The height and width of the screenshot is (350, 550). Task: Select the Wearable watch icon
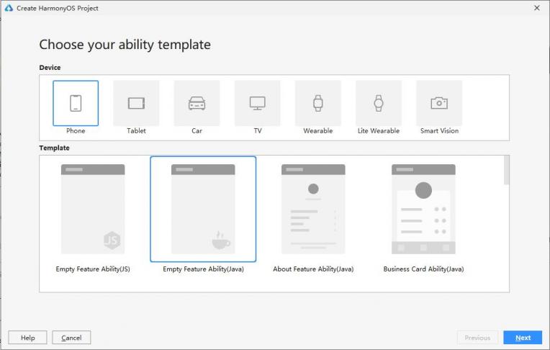[317, 103]
